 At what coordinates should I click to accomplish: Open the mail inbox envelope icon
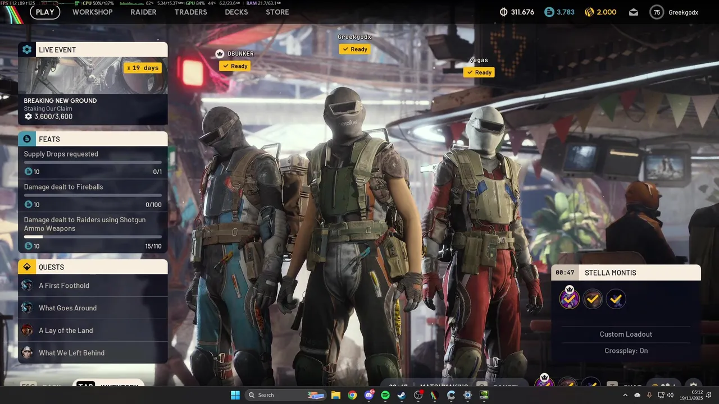click(x=634, y=12)
